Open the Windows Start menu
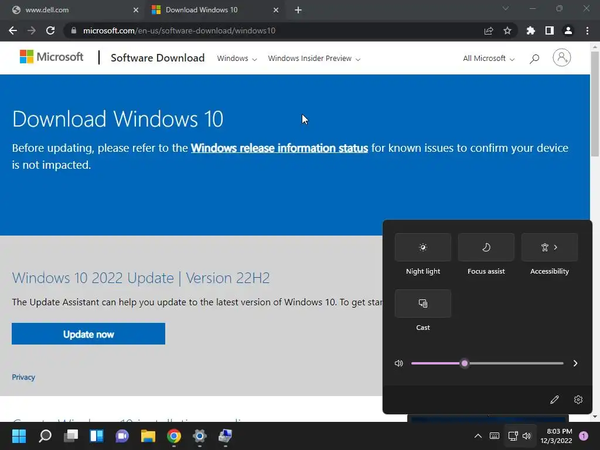600x450 pixels. click(x=19, y=436)
